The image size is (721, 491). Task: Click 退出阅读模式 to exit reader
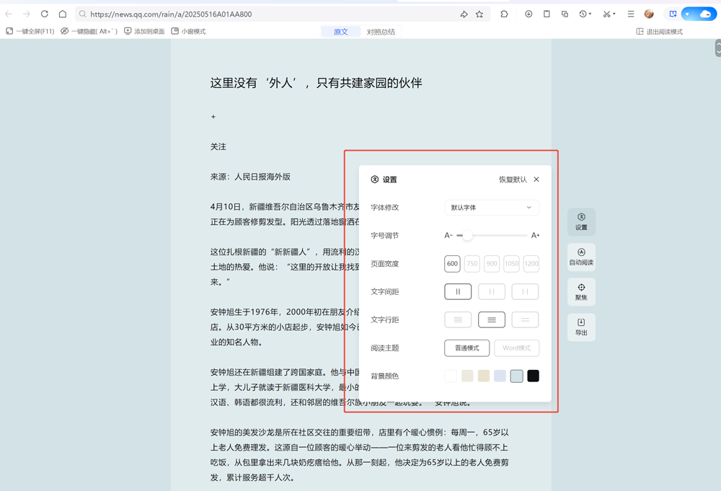[x=660, y=32]
